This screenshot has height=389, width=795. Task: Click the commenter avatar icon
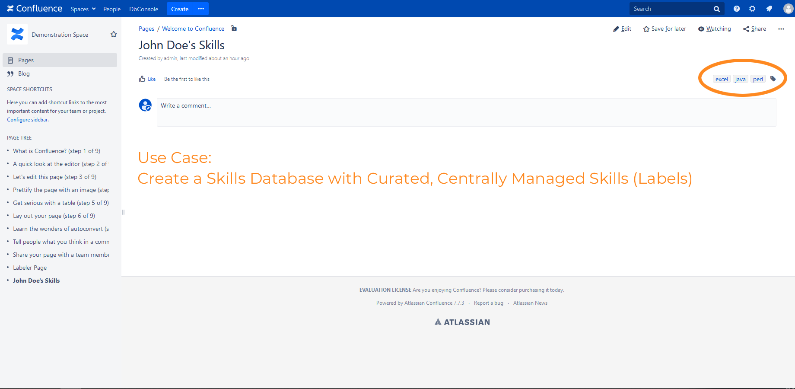click(145, 105)
